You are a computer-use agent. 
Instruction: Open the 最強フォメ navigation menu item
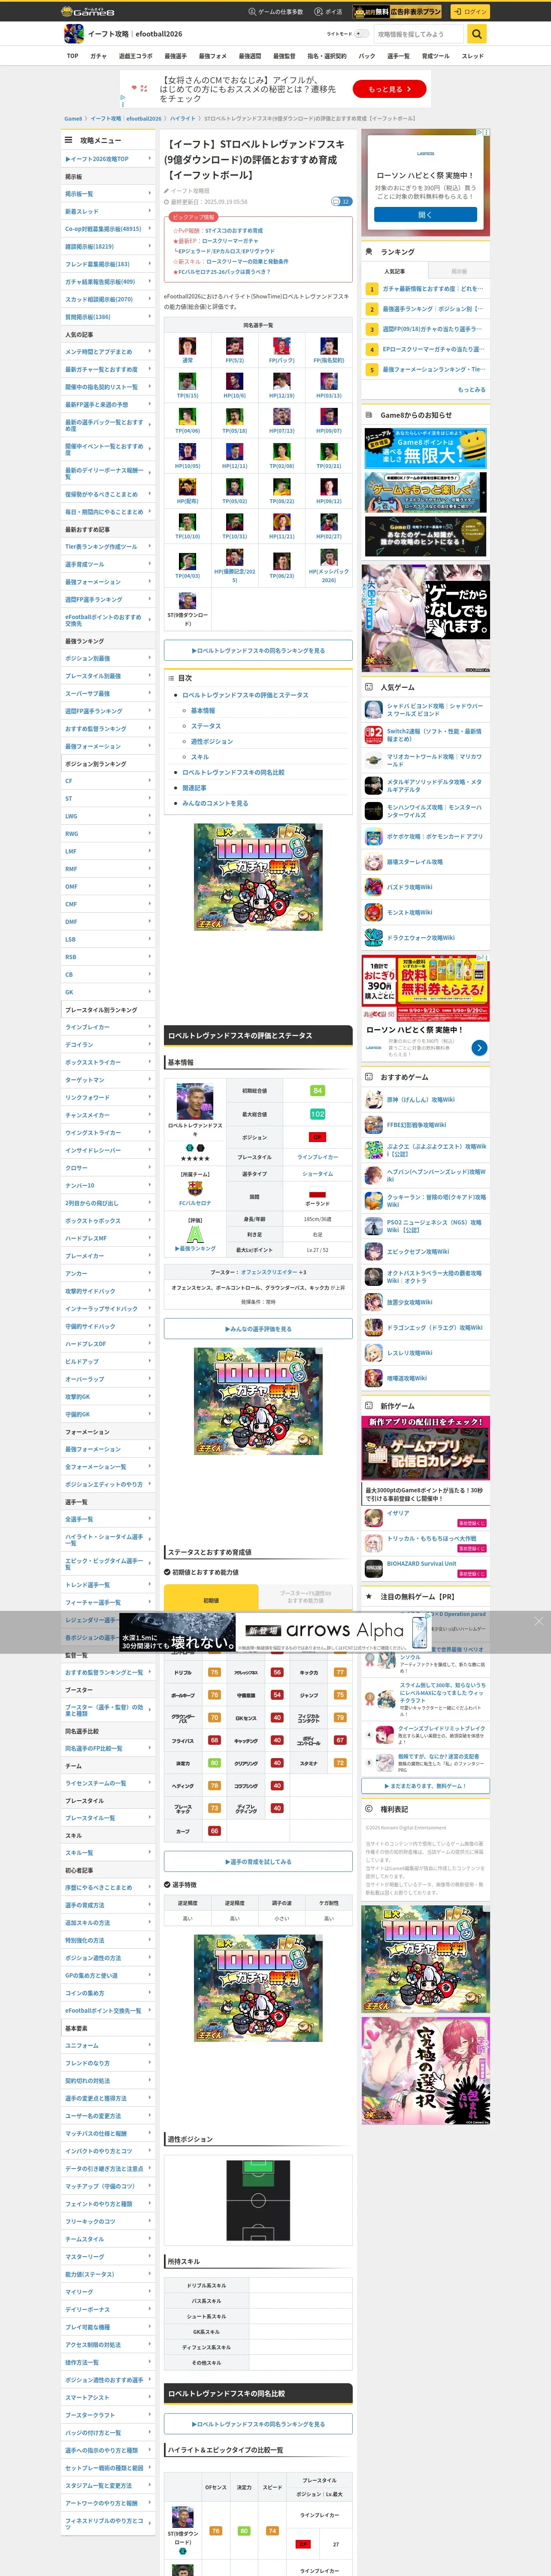click(212, 56)
